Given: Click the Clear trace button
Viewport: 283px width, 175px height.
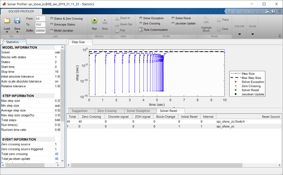Looking at the screenshot, I should (222, 29).
